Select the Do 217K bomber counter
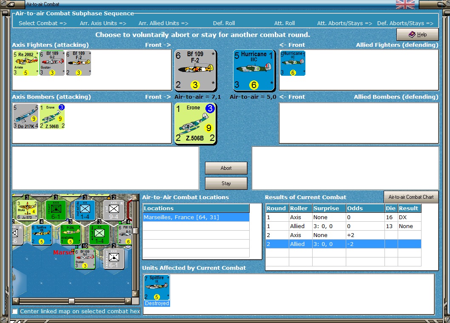 pyautogui.click(x=26, y=116)
